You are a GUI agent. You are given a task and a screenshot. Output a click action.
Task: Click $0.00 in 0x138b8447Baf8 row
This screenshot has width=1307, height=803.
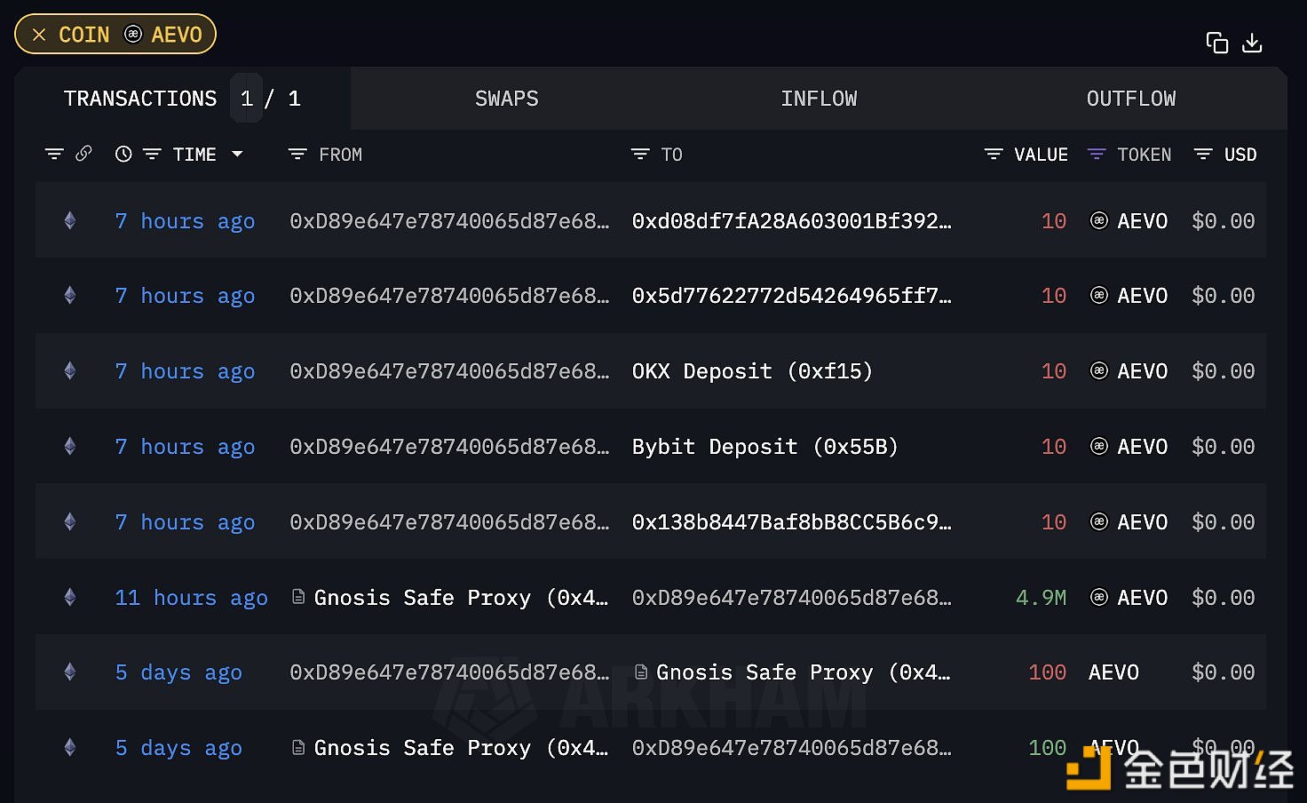(x=1223, y=522)
